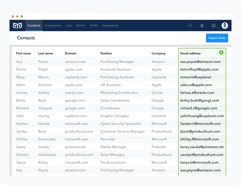Open the Enrich tab
Screen dimensions: 241x185
point(81,25)
